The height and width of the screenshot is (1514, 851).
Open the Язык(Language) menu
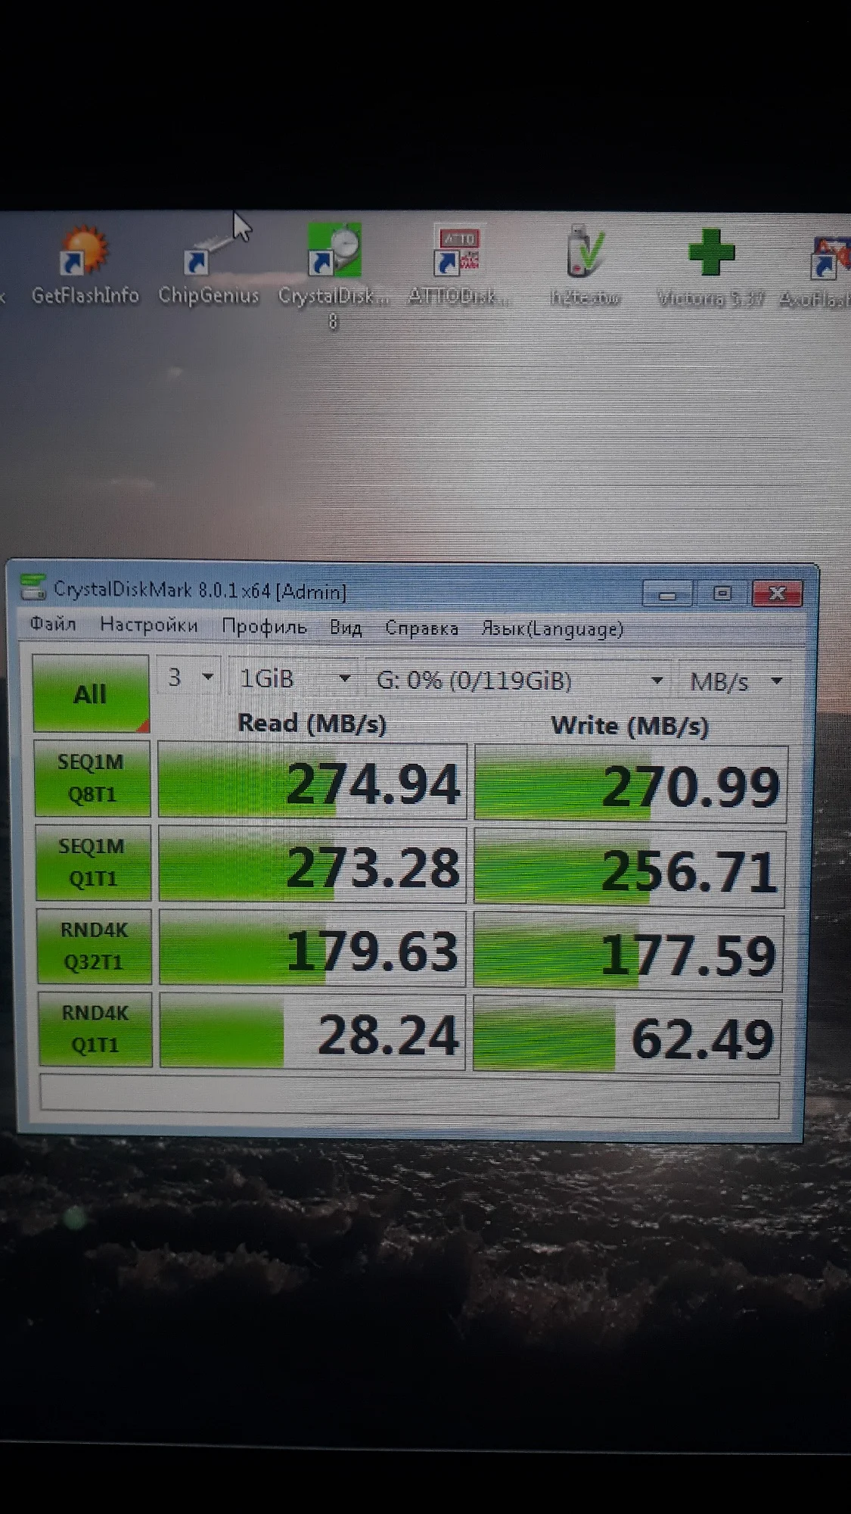(552, 629)
